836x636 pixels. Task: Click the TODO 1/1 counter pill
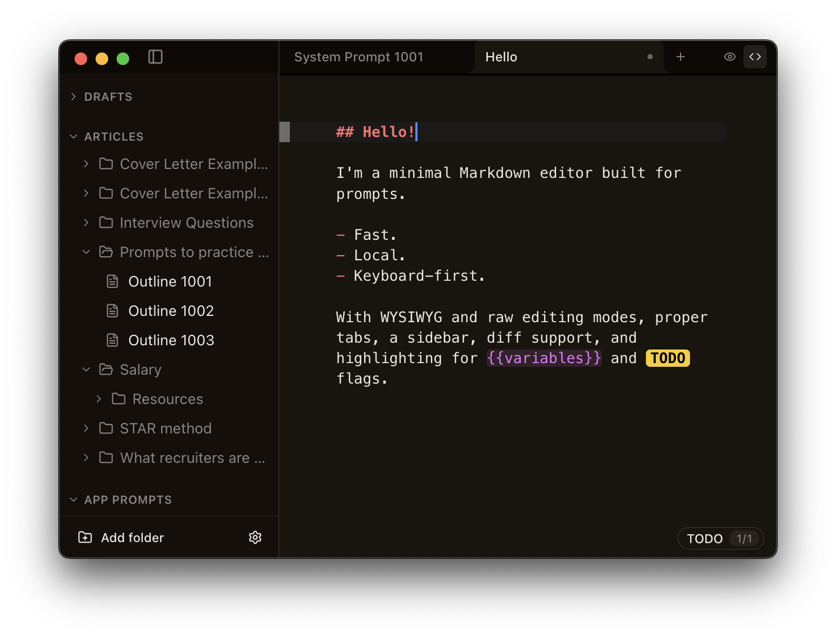[720, 538]
